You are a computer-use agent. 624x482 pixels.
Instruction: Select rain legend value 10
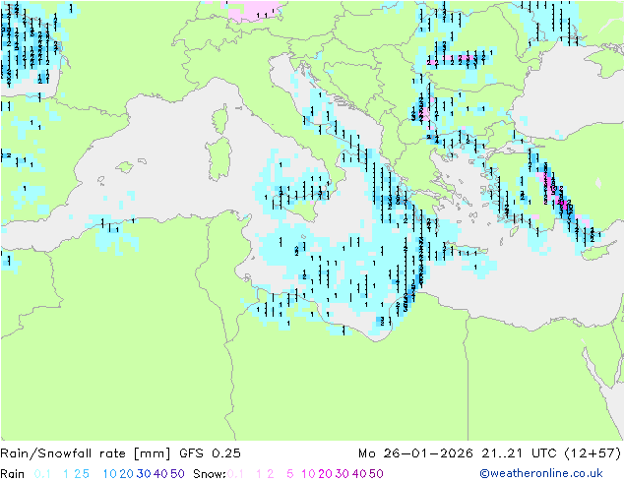pyautogui.click(x=110, y=474)
